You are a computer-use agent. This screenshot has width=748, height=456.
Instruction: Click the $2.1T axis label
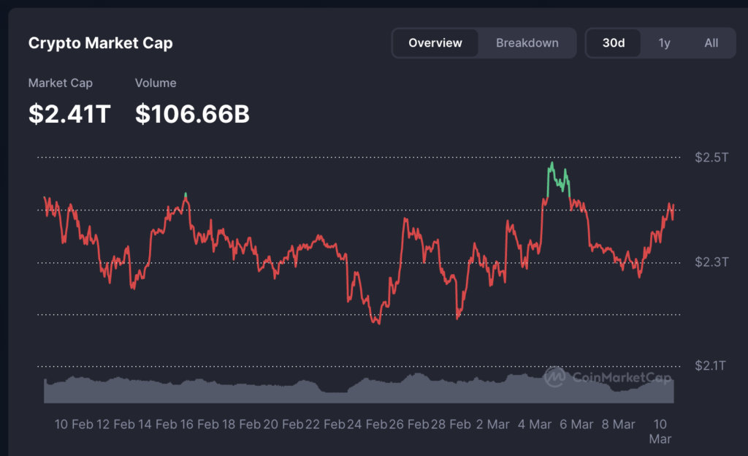point(711,366)
